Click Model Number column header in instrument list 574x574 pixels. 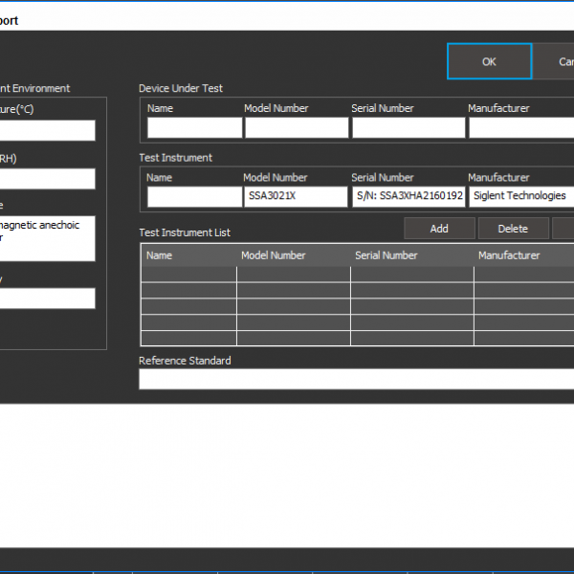click(294, 255)
